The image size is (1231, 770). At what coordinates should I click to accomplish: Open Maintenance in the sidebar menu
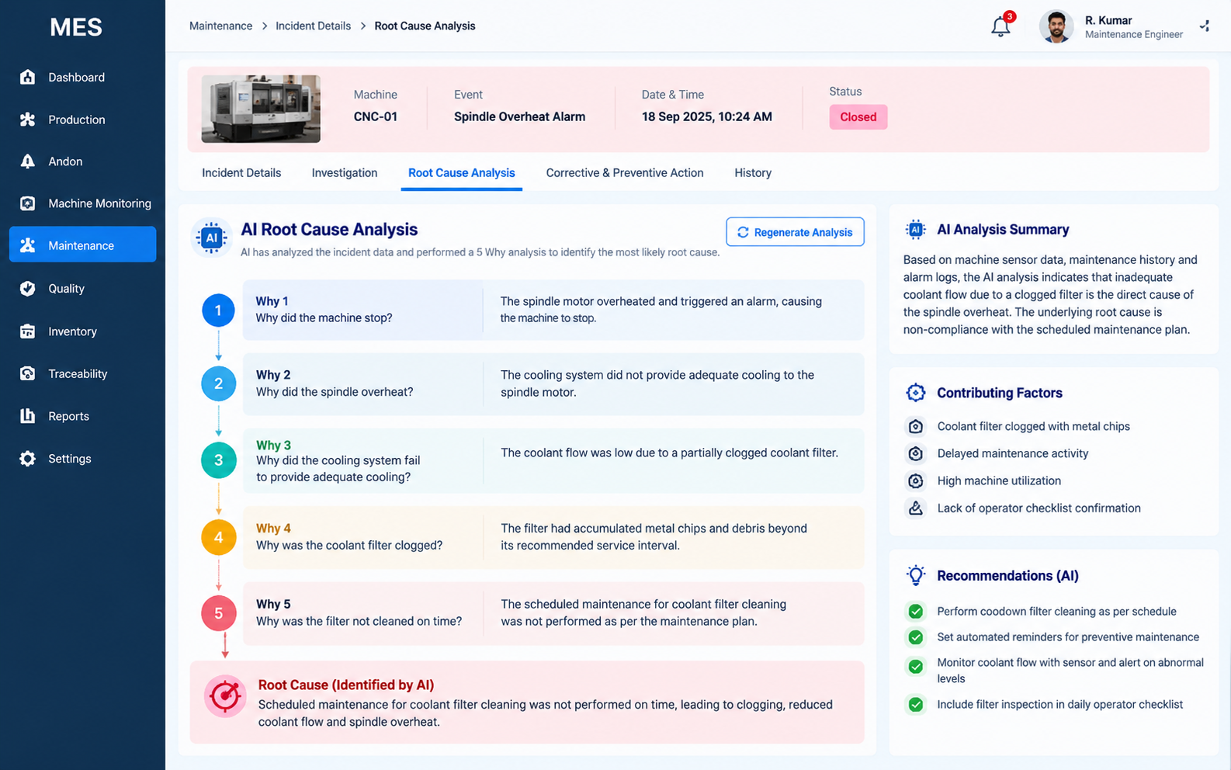click(82, 245)
